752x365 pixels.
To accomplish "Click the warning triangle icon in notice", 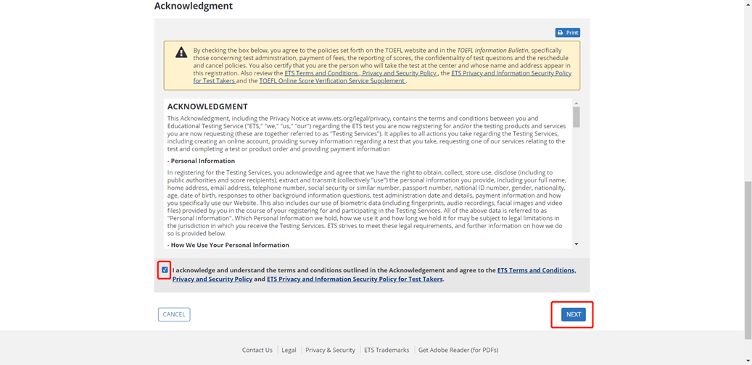I will coord(181,52).
